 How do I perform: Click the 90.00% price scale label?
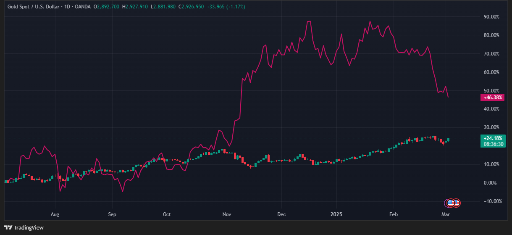click(491, 17)
